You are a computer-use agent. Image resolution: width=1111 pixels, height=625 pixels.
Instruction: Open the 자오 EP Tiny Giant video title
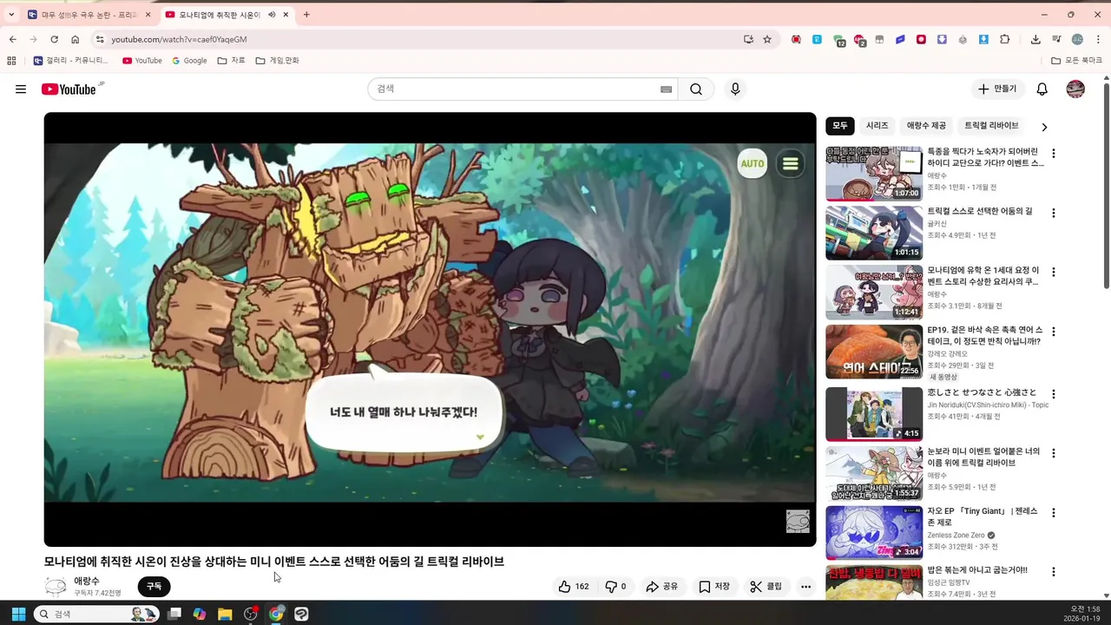[983, 516]
